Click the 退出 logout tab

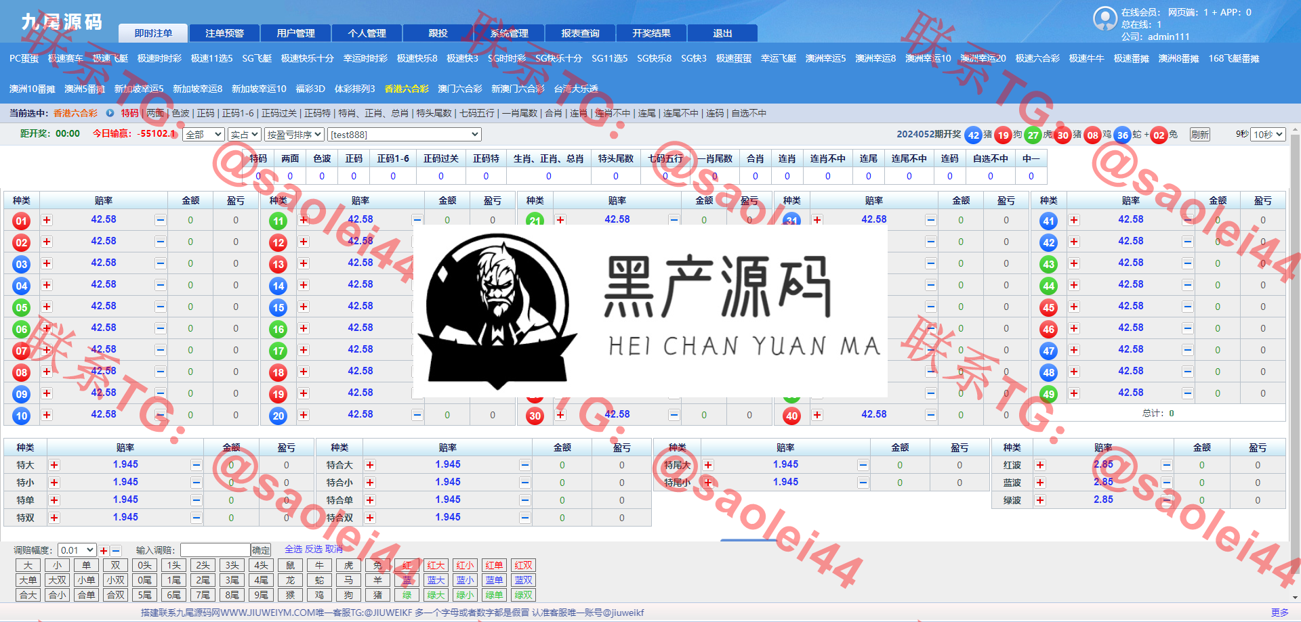722,33
